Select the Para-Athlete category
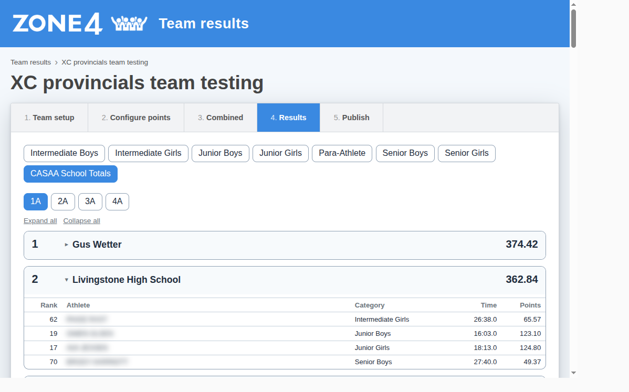 (x=342, y=153)
